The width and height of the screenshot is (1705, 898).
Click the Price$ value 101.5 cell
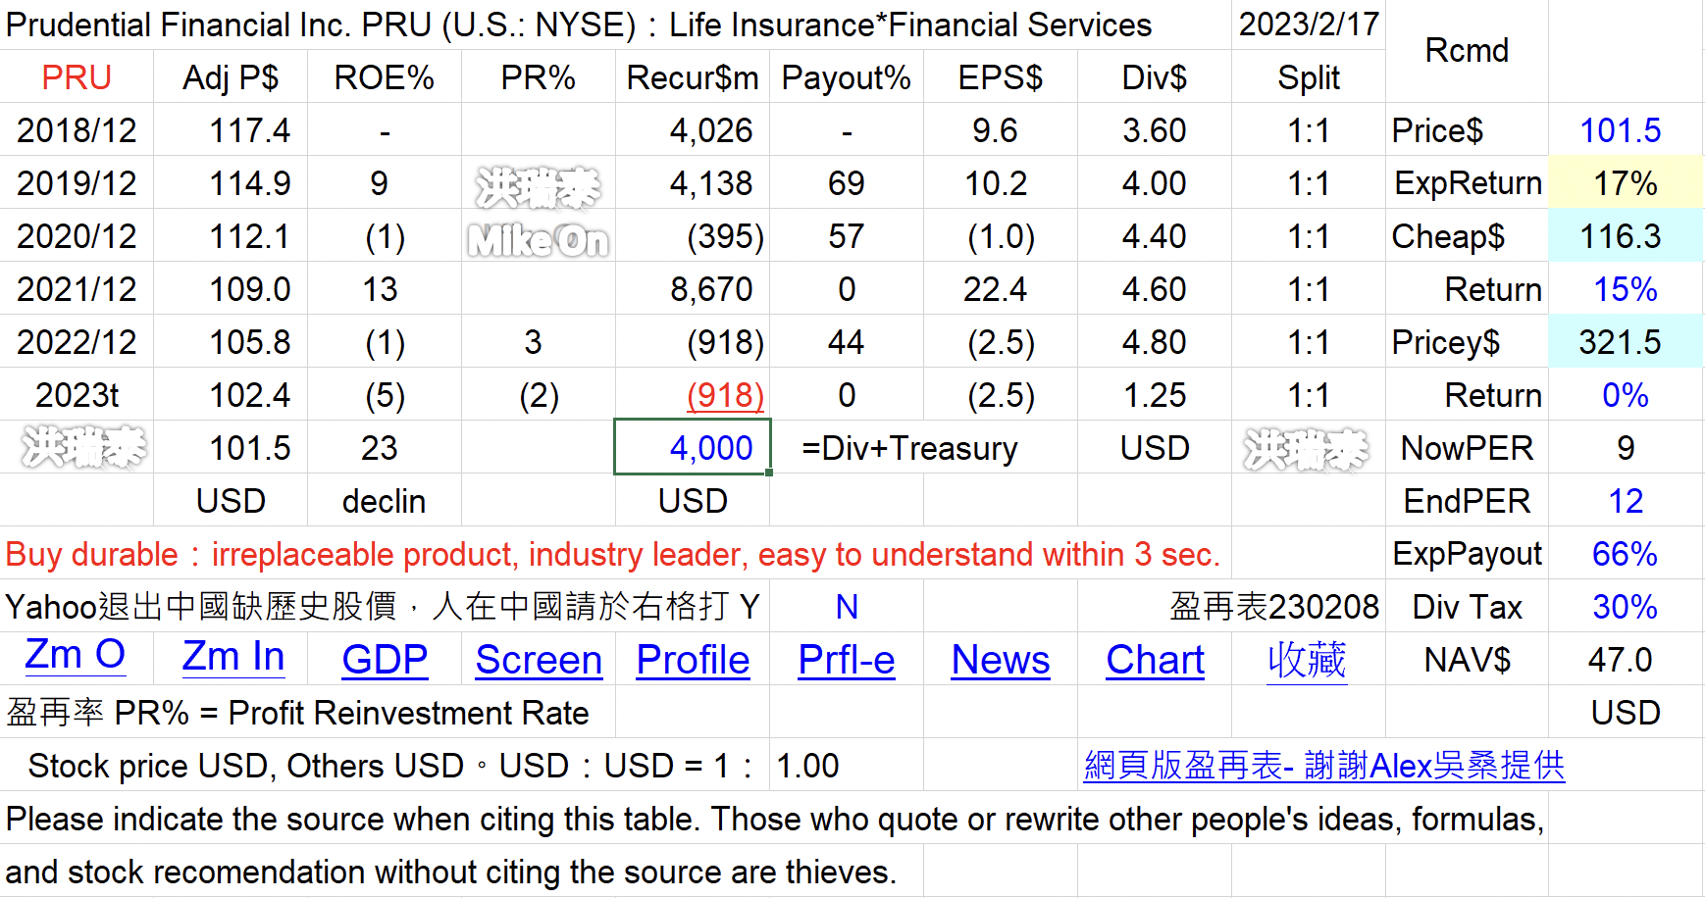1625,130
